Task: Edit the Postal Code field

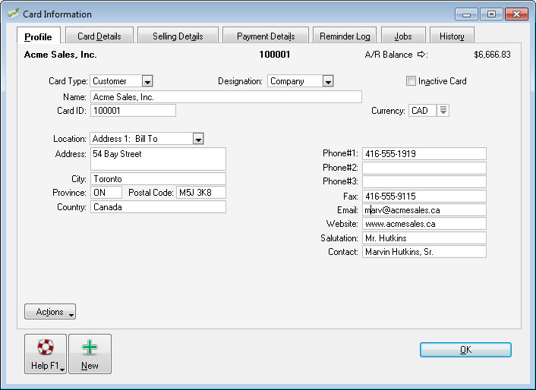Action: [201, 192]
